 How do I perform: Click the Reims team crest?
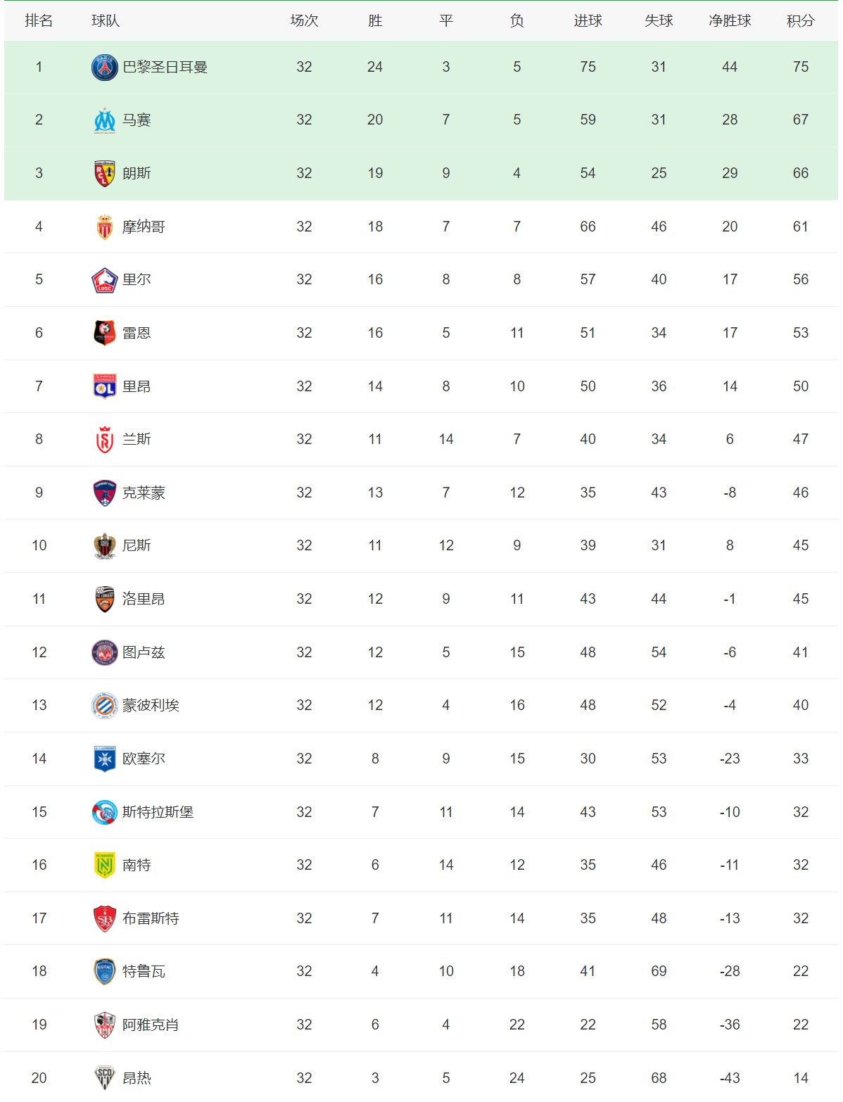click(105, 440)
